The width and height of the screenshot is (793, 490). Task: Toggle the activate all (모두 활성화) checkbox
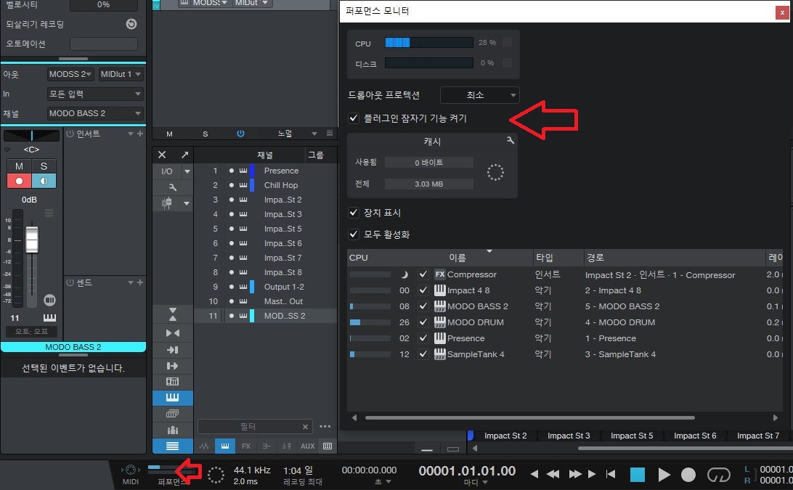point(354,234)
